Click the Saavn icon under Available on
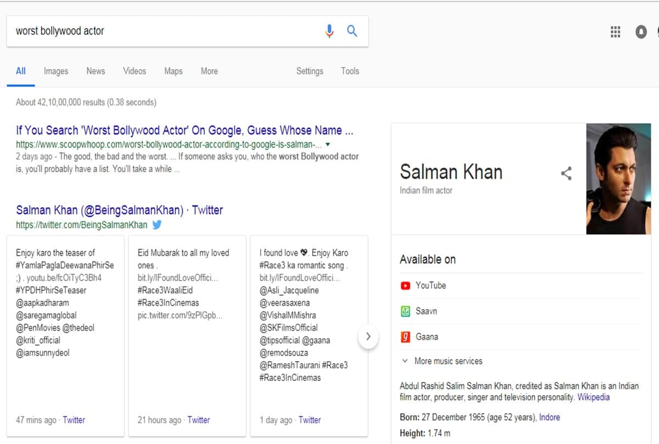This screenshot has height=444, width=659. [405, 311]
